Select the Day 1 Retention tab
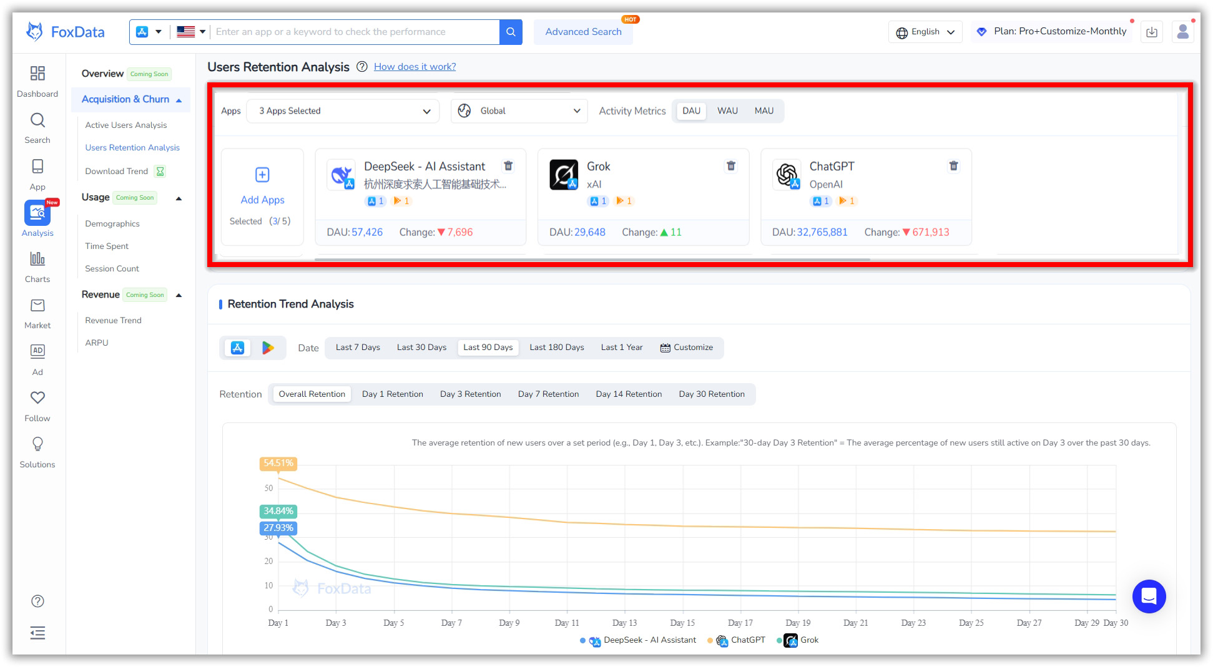This screenshot has width=1213, height=667. coord(393,394)
